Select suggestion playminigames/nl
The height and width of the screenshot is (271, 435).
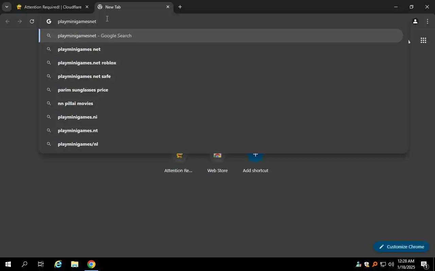(x=221, y=144)
